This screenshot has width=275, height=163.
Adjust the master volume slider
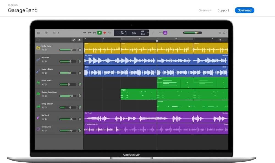coord(193,33)
